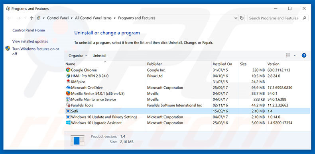The image size is (315, 154).
Task: Click the Windows 10 Update and Privacy Settings icon
Action: [68, 117]
